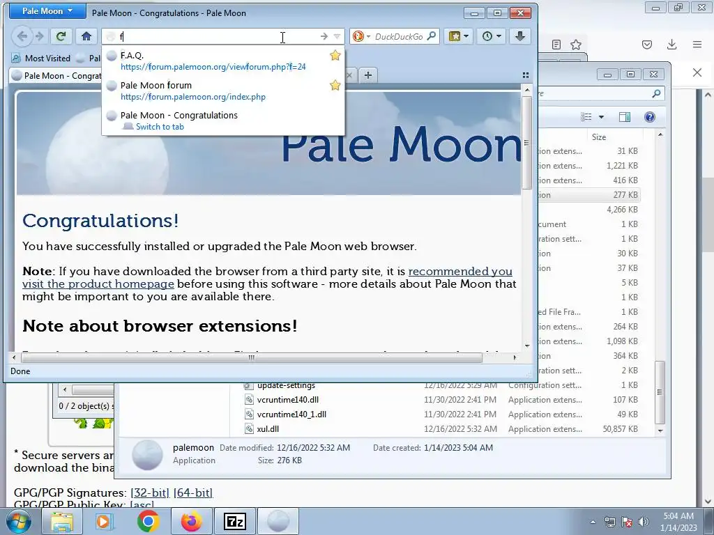
Task: Change the Explorer view with the view icon
Action: click(586, 117)
